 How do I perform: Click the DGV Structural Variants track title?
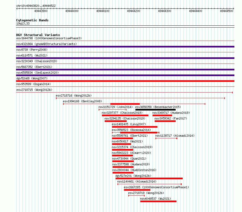tap(38, 35)
